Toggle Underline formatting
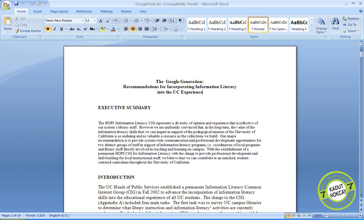364x220 pixels. pos(61,29)
